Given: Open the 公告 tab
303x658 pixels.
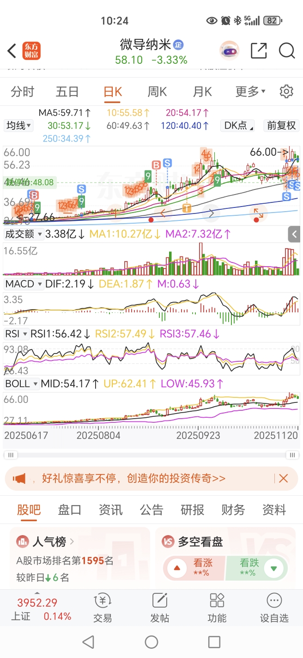Looking at the screenshot, I should [x=151, y=510].
